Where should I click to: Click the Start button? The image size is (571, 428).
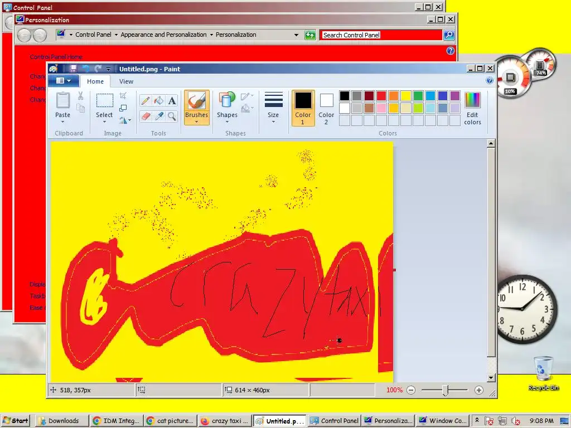coord(15,421)
